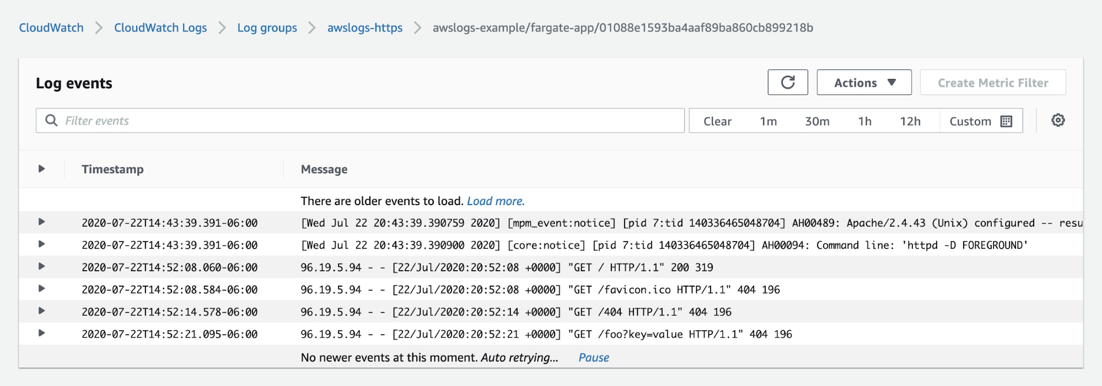Image resolution: width=1102 pixels, height=386 pixels.
Task: Select timestamp 2020-07-22T14:52:21.095-06:00
Action: click(170, 334)
